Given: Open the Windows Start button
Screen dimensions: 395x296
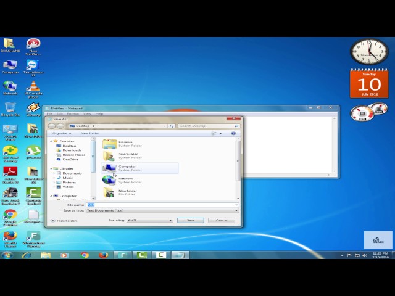Looking at the screenshot, I should pyautogui.click(x=7, y=255).
